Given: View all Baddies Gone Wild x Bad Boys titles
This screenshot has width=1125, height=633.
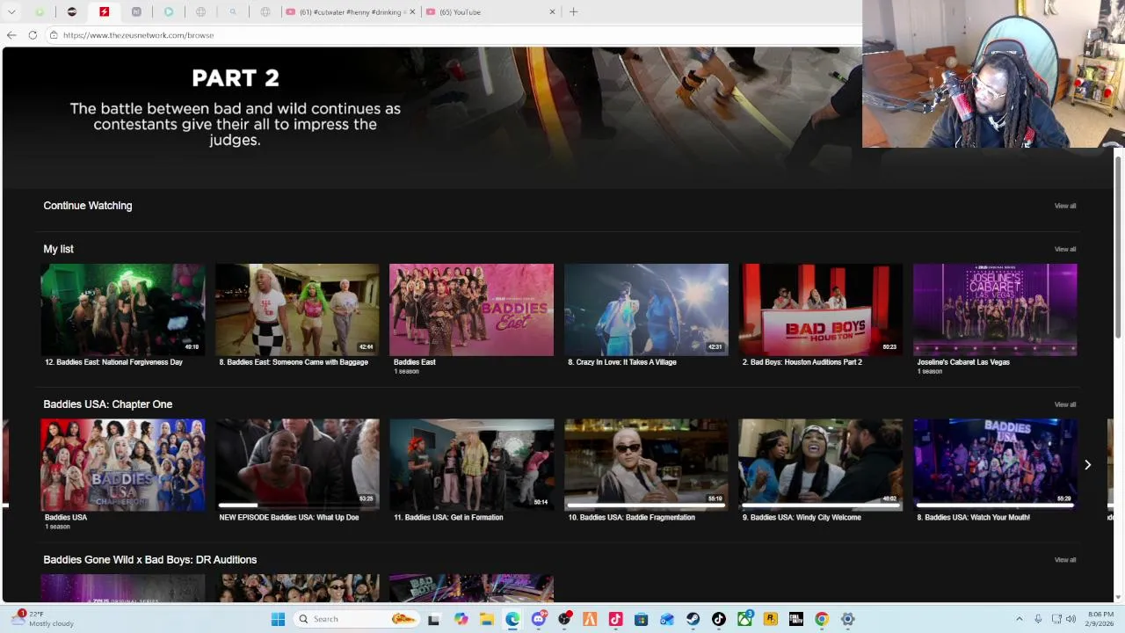Looking at the screenshot, I should click(1064, 560).
